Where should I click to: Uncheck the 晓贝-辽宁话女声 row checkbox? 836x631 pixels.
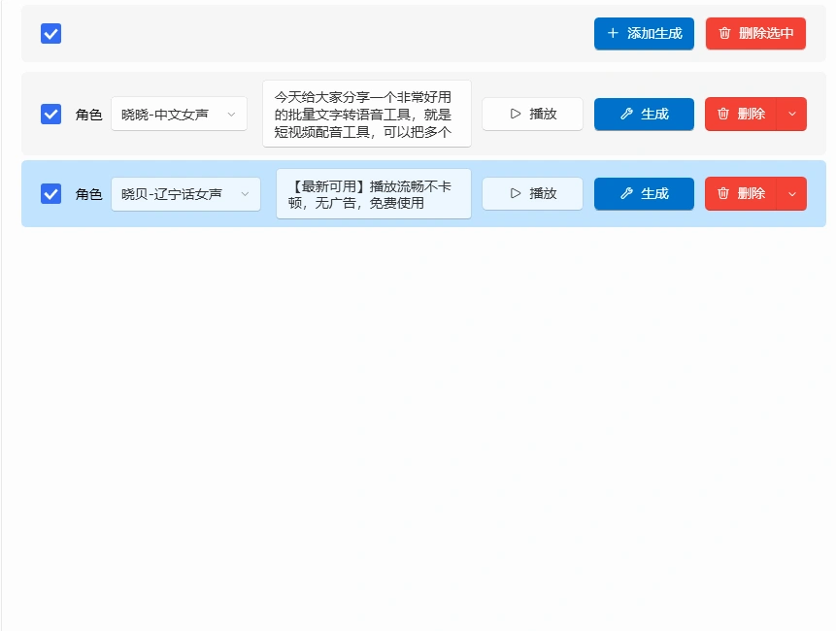click(50, 193)
